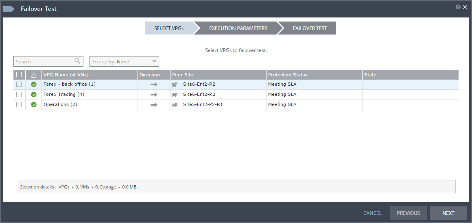Check the Forex Trading VPG checkbox
Screen dimensions: 472x223
pos(19,94)
